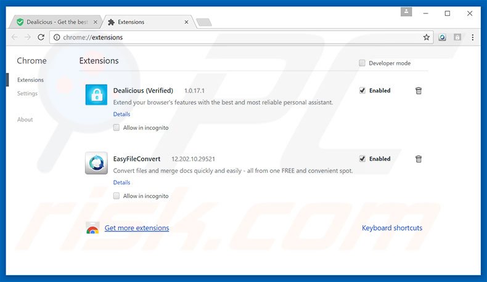Click the Dealicious description text
487x282 pixels.
point(223,102)
